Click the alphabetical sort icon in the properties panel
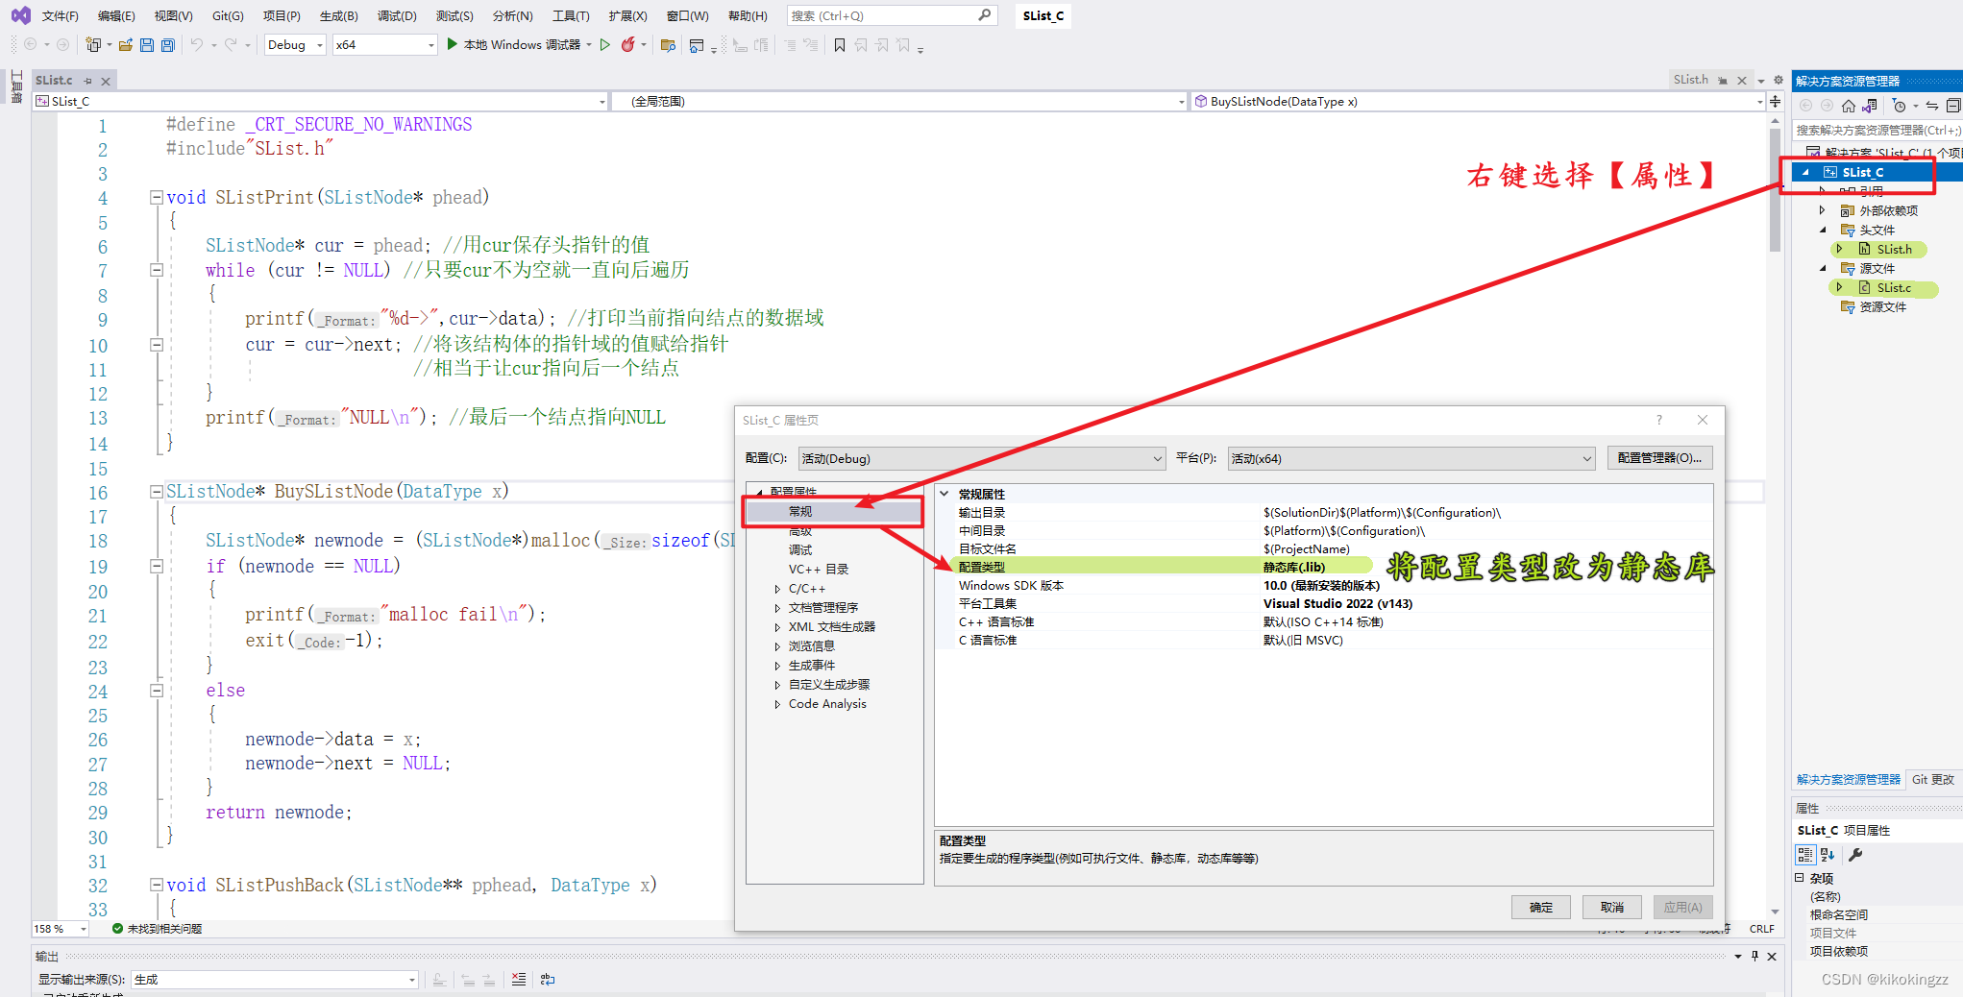The width and height of the screenshot is (1963, 997). [x=1828, y=855]
